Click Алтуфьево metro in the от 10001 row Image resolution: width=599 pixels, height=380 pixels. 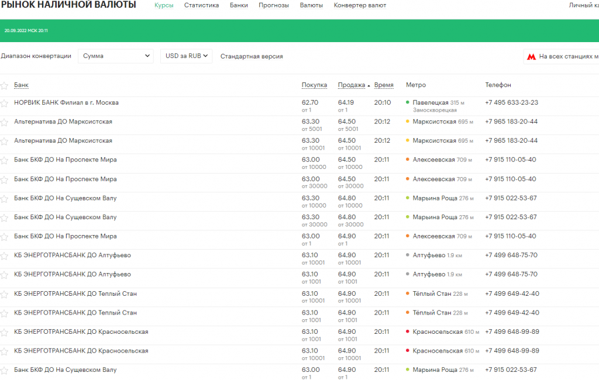(429, 255)
